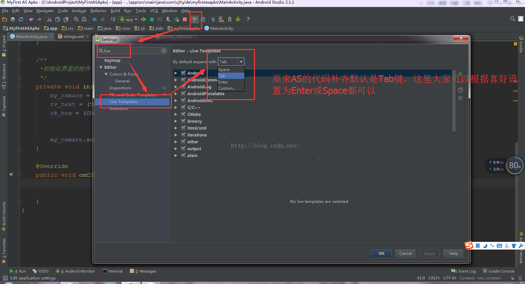The width and height of the screenshot is (525, 284).
Task: Toggle the AndroidParcelable group checkbox
Action: click(x=183, y=94)
